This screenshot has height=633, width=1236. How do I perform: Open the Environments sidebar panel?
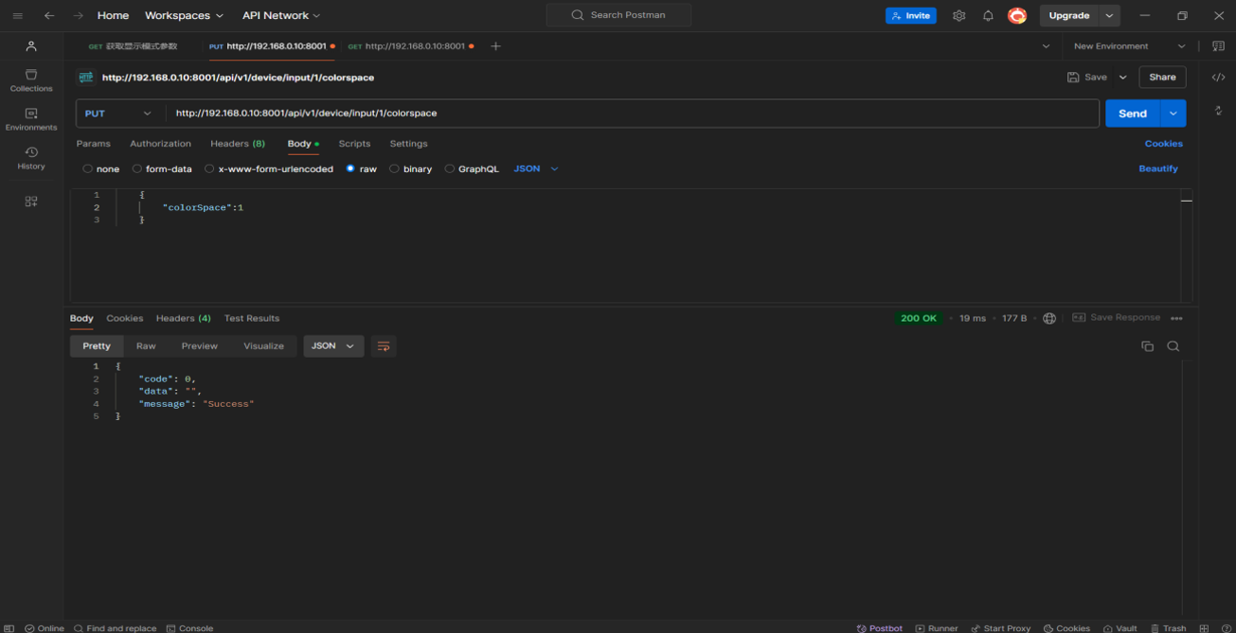coord(31,119)
